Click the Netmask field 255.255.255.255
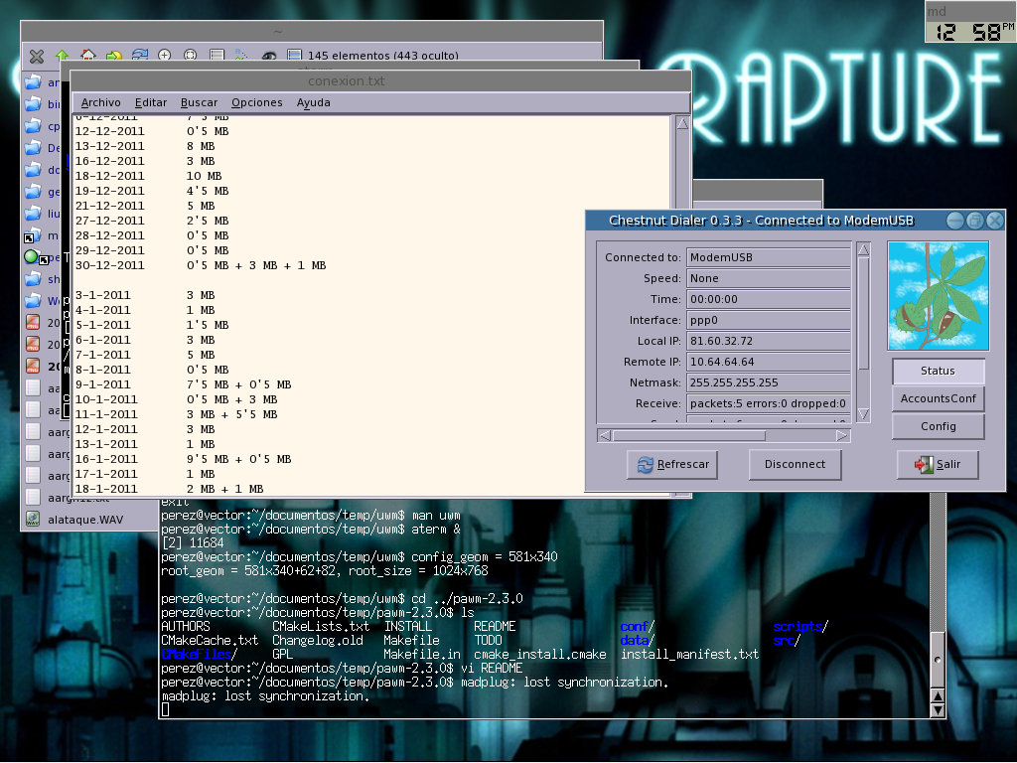The height and width of the screenshot is (763, 1017). (768, 382)
